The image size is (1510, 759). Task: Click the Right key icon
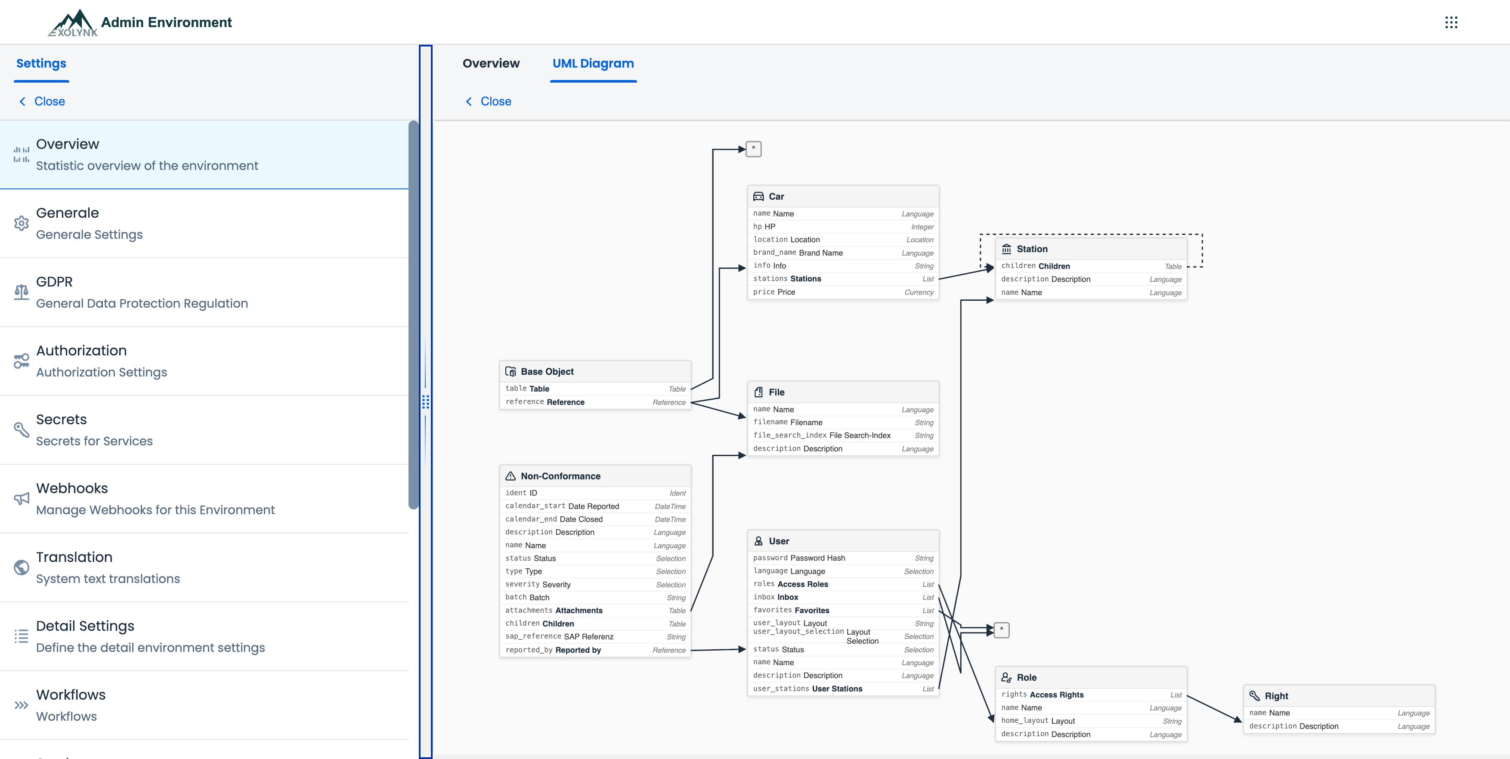(1254, 696)
